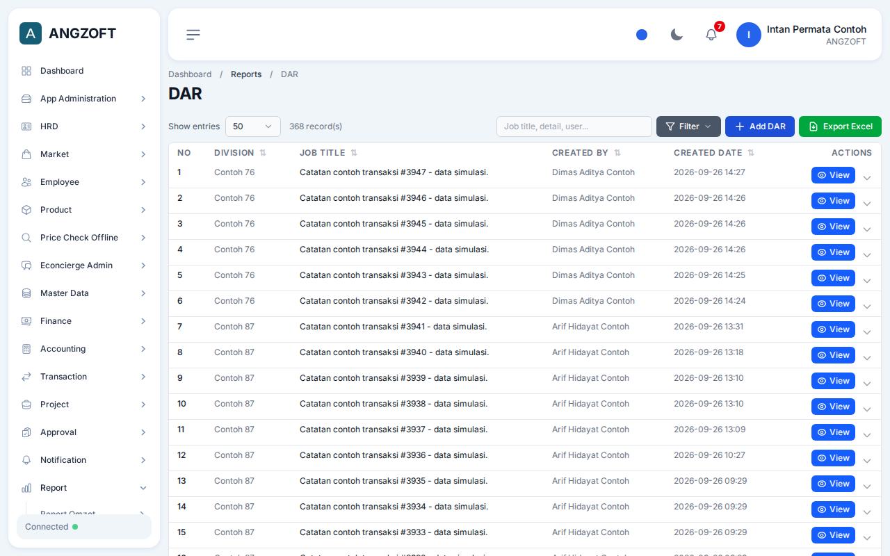Click the Finance sidebar icon

[x=26, y=321]
